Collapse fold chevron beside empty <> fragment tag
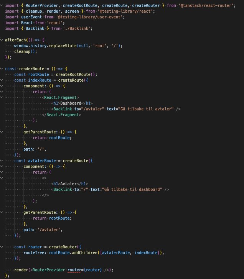 [x=2, y=178]
